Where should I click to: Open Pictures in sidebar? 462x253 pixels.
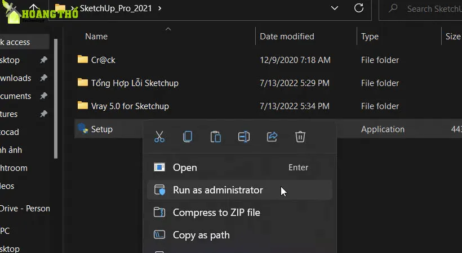point(9,114)
